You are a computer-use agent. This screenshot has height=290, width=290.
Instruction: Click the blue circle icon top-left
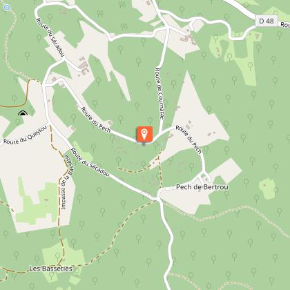[7, 8]
